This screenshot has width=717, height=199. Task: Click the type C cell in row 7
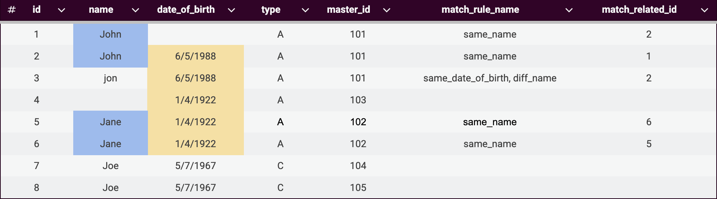(280, 166)
